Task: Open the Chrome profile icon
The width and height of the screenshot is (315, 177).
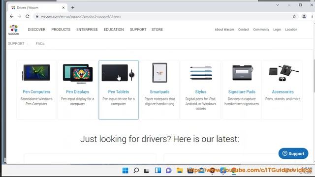Action: 304,16
